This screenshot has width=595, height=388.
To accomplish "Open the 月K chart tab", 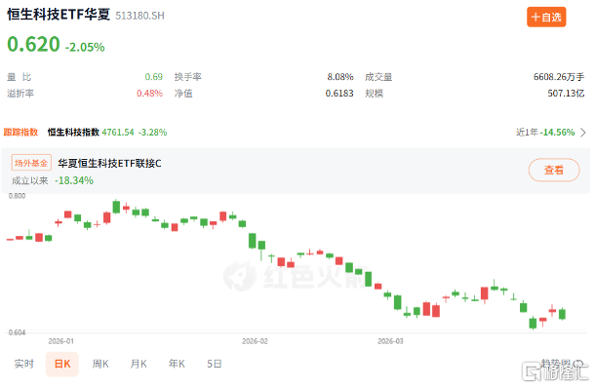I will (139, 364).
